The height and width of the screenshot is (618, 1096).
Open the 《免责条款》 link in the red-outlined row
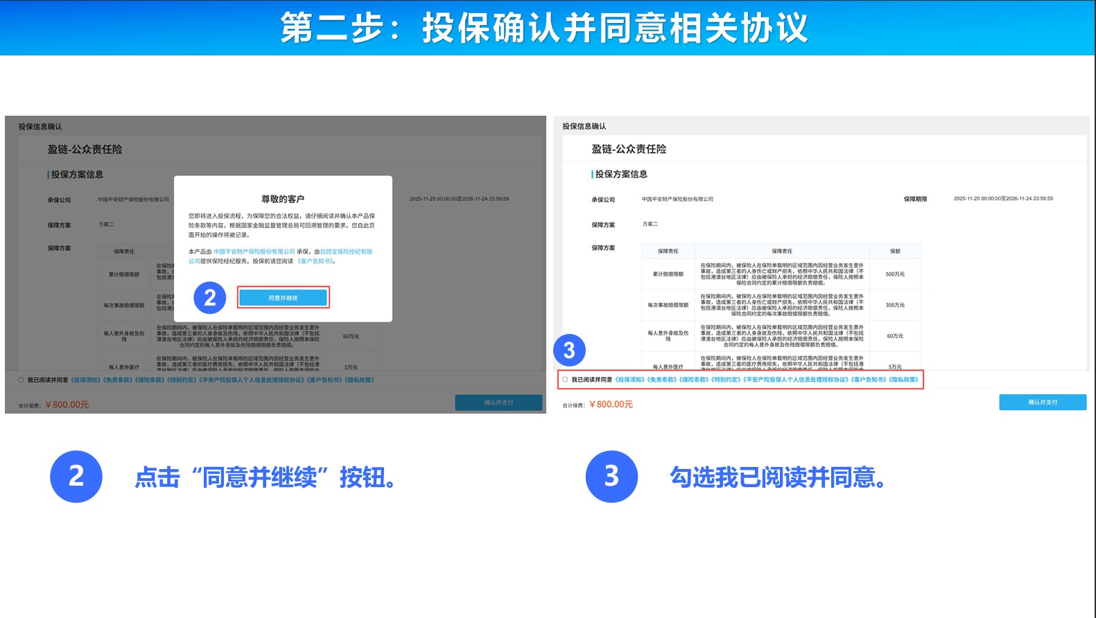(661, 380)
